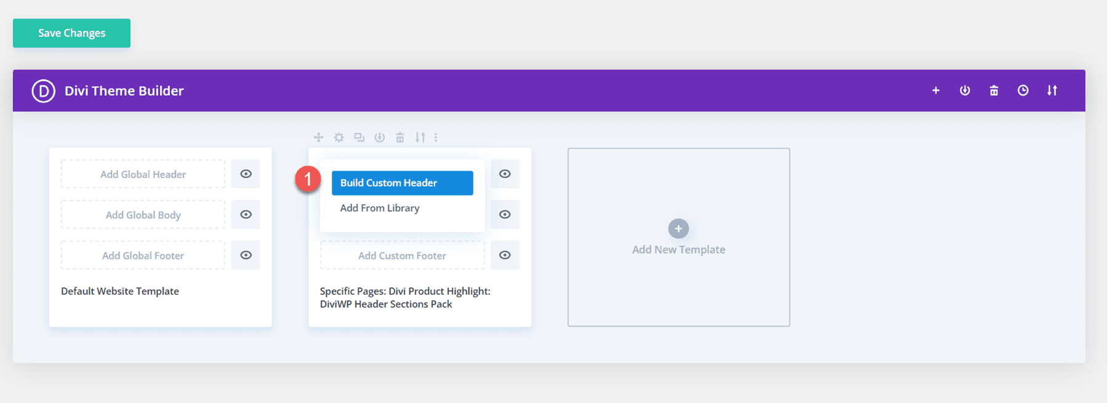Open history with clock icon in header
The image size is (1108, 403).
1023,90
